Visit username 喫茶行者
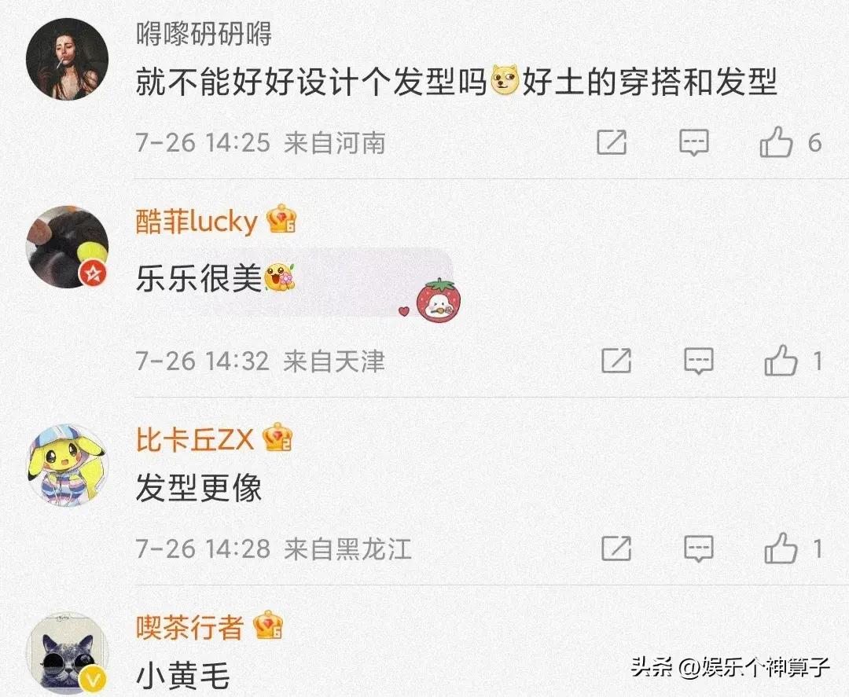Screen dimensions: 849x697 189,627
